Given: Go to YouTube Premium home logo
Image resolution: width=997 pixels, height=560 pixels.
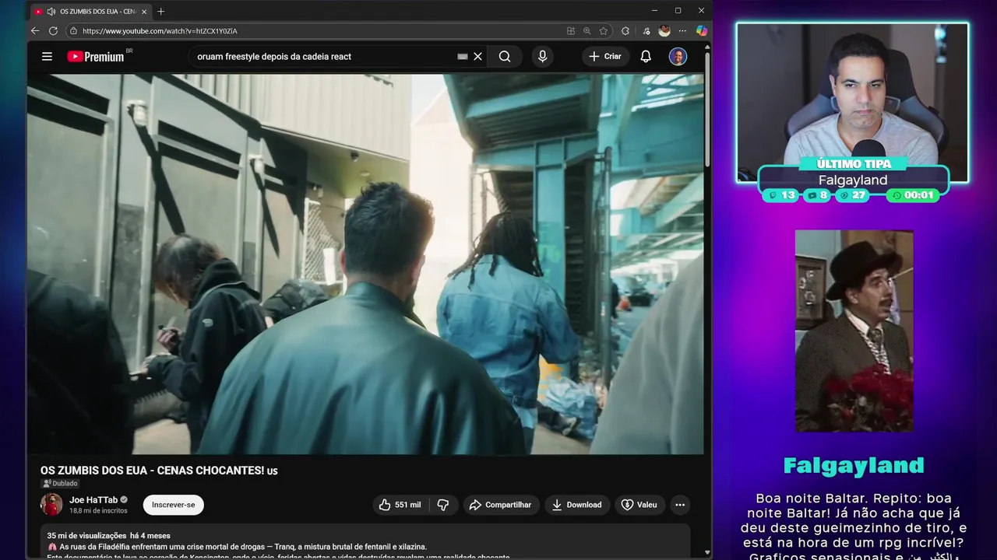Looking at the screenshot, I should tap(96, 57).
